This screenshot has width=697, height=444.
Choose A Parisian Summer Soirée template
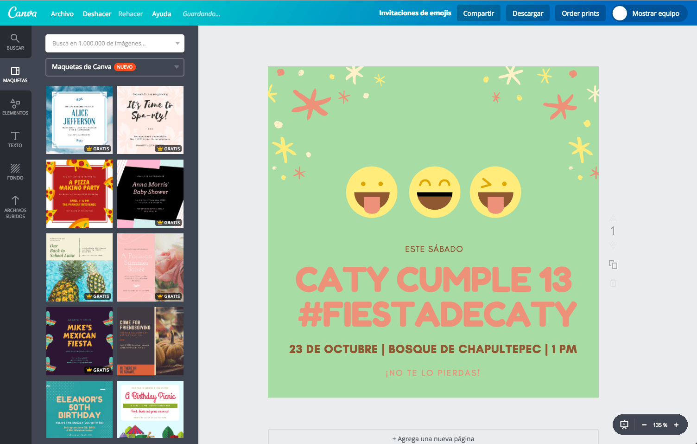click(x=150, y=267)
